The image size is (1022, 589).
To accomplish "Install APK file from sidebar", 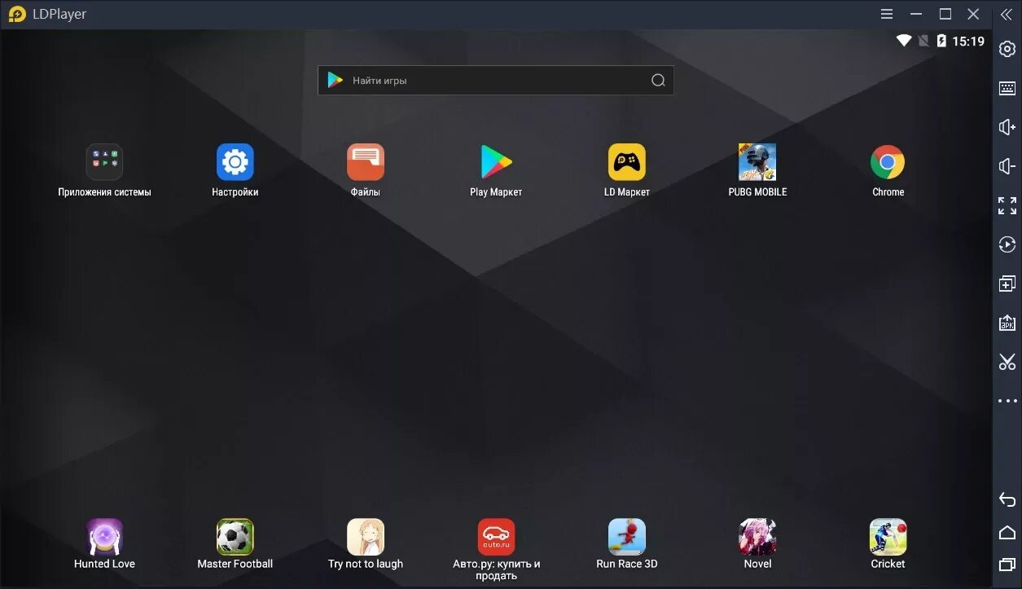I will (1007, 323).
